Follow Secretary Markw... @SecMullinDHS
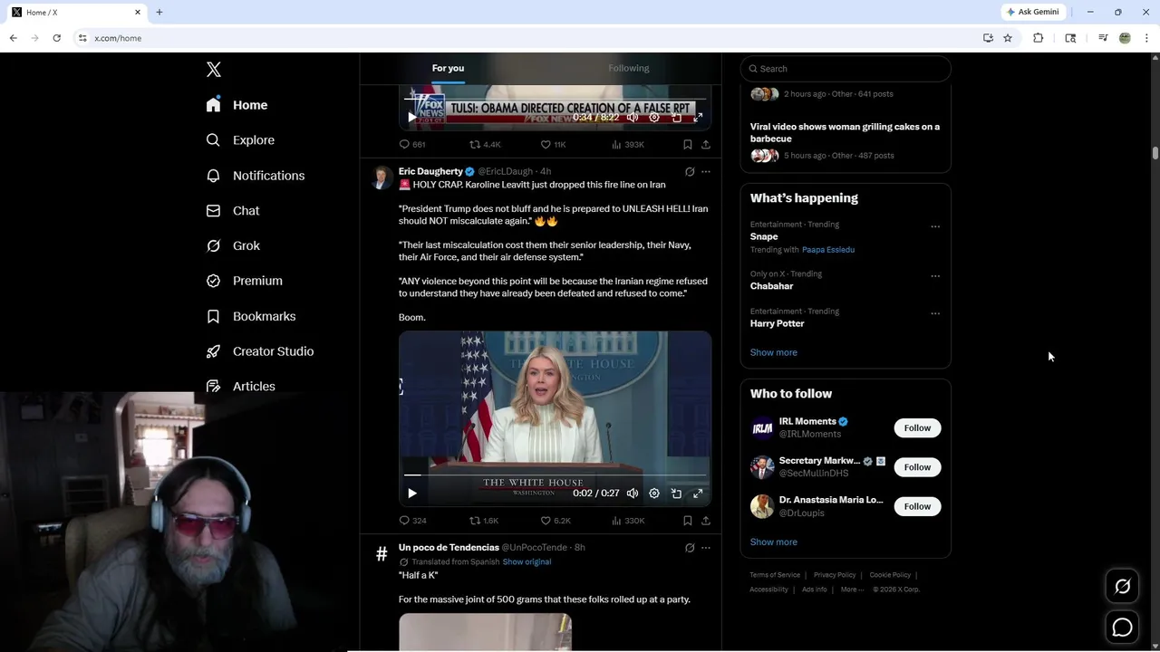Viewport: 1160px width, 652px height. coord(917,467)
